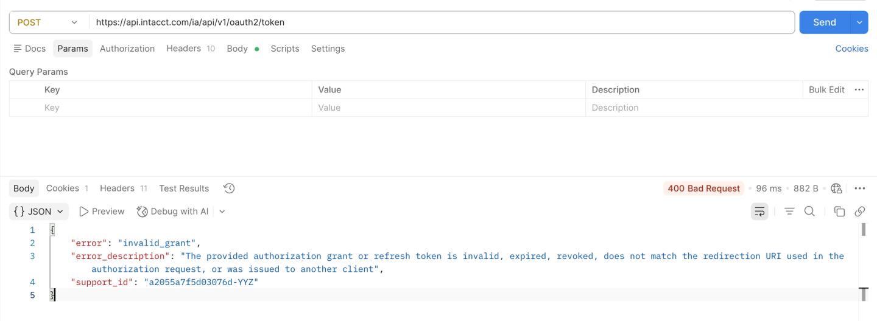The height and width of the screenshot is (321, 877).
Task: Click the response body scrollbar
Action: (864, 229)
